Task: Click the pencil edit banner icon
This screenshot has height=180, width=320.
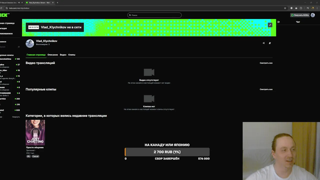Action: click(x=270, y=25)
